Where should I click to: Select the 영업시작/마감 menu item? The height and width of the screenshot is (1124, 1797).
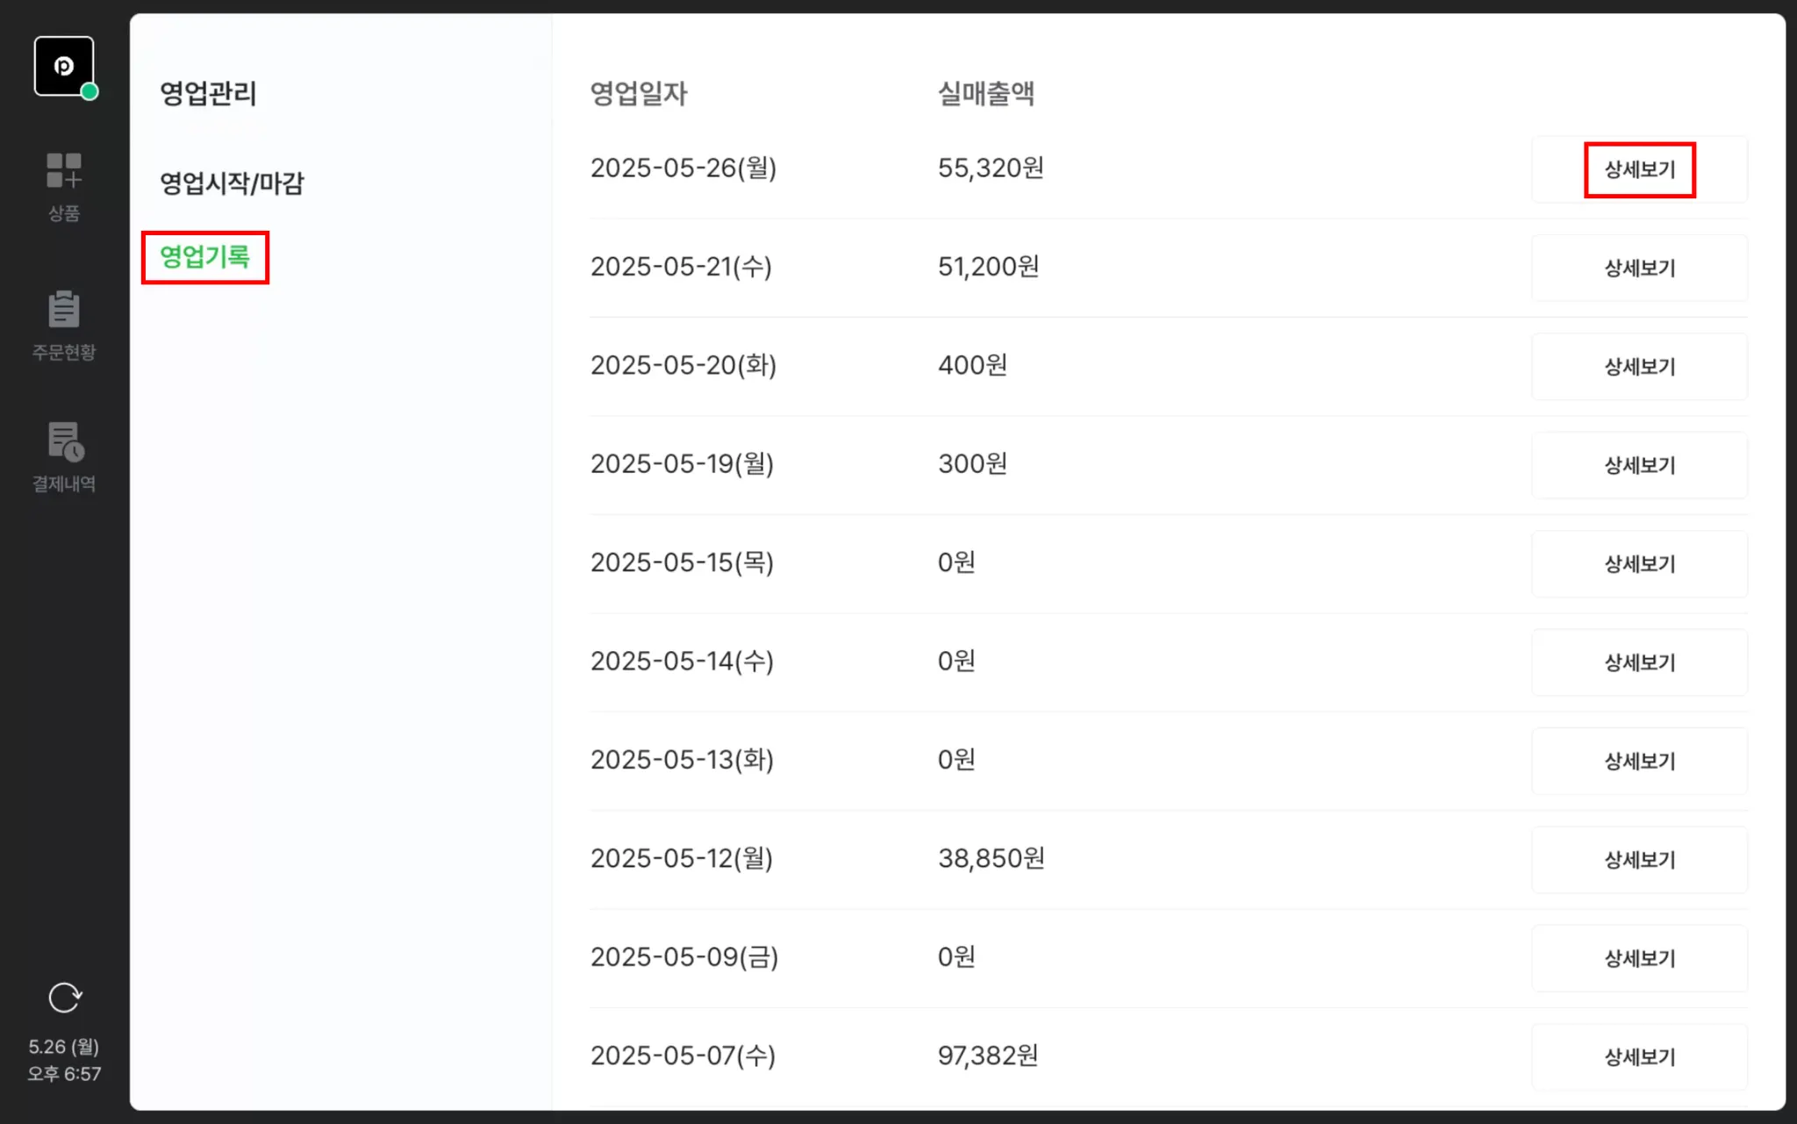coord(232,183)
